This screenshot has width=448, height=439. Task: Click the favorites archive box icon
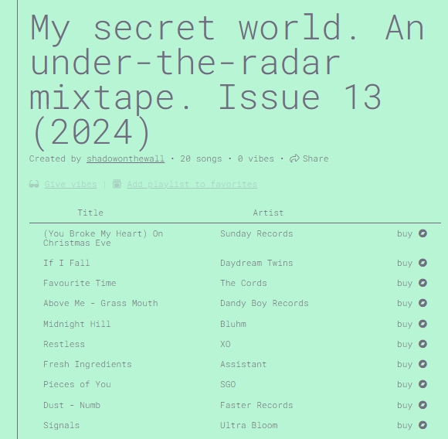coord(117,184)
